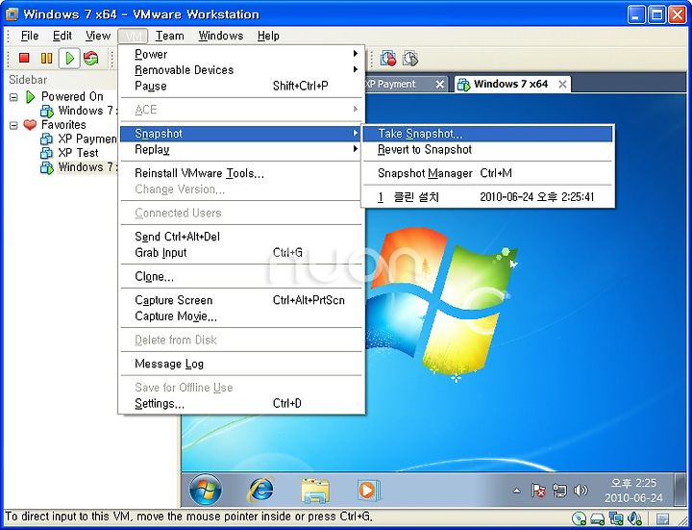Choose Clone from VM menu
692x530 pixels.
click(x=241, y=276)
